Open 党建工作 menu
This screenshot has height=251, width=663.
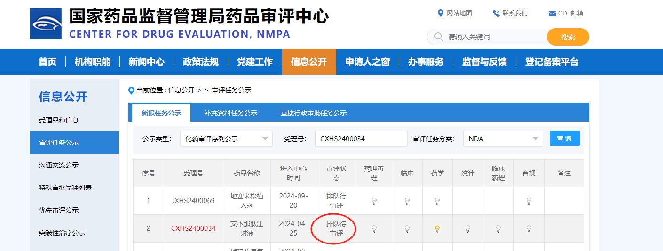[255, 62]
